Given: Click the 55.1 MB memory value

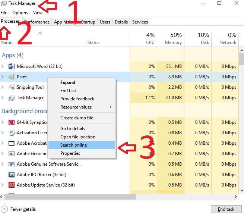Looking at the screenshot, I should [174, 66].
